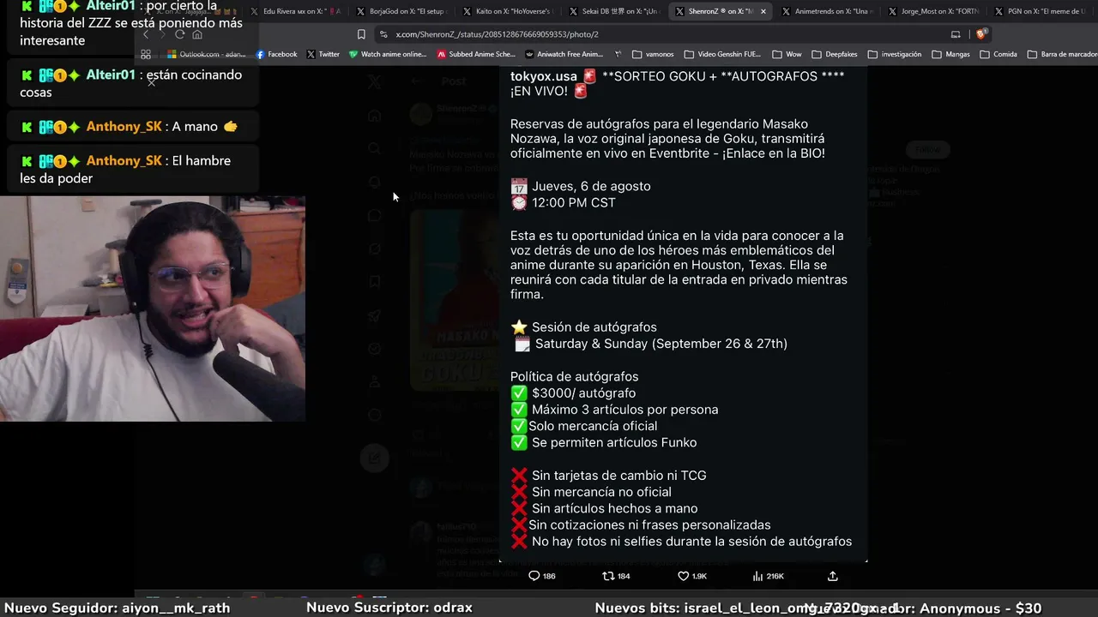Expand the Deepfakes bookmark folder

tap(834, 54)
